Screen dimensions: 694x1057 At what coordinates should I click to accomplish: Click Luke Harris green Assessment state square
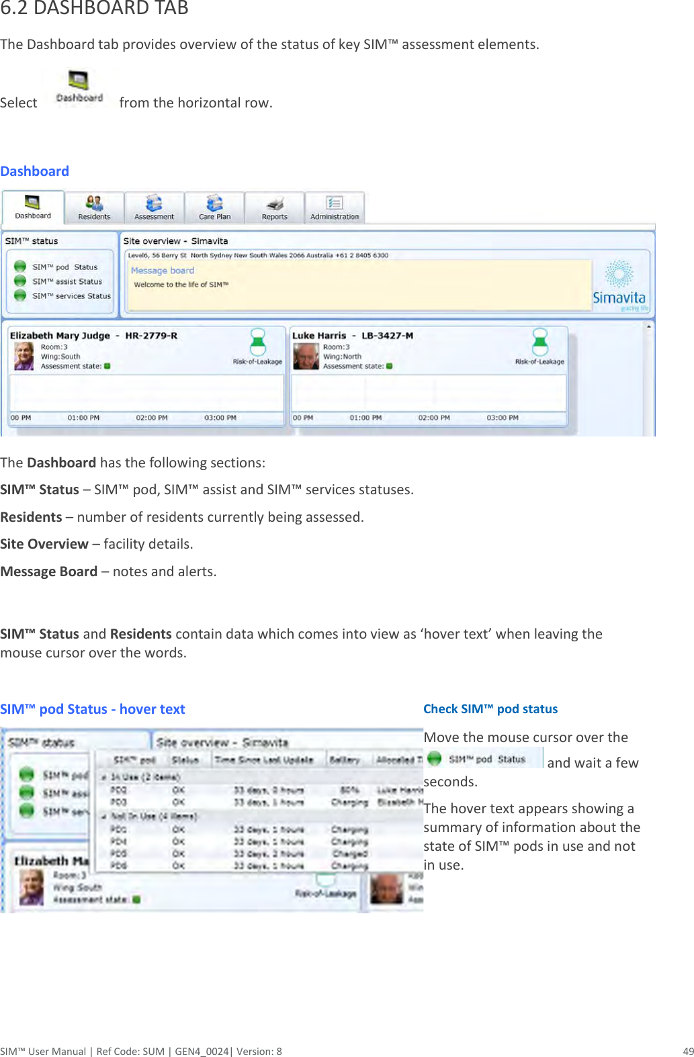click(390, 367)
